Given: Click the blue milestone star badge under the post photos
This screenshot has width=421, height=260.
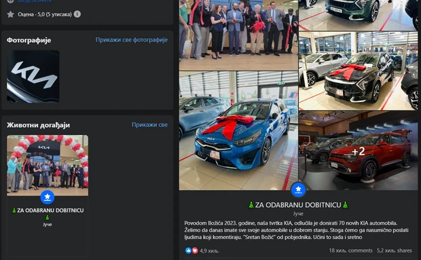Looking at the screenshot, I should click(x=298, y=189).
